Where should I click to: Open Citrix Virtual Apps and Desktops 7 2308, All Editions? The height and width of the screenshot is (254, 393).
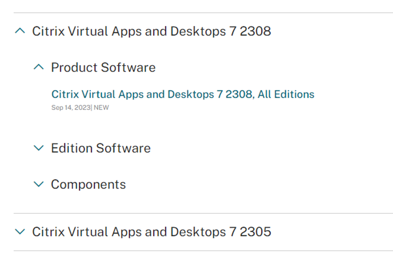(x=183, y=95)
